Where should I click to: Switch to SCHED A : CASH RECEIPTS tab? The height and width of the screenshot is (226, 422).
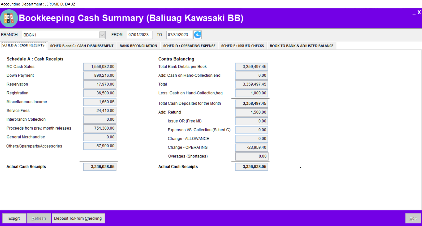[x=23, y=45]
